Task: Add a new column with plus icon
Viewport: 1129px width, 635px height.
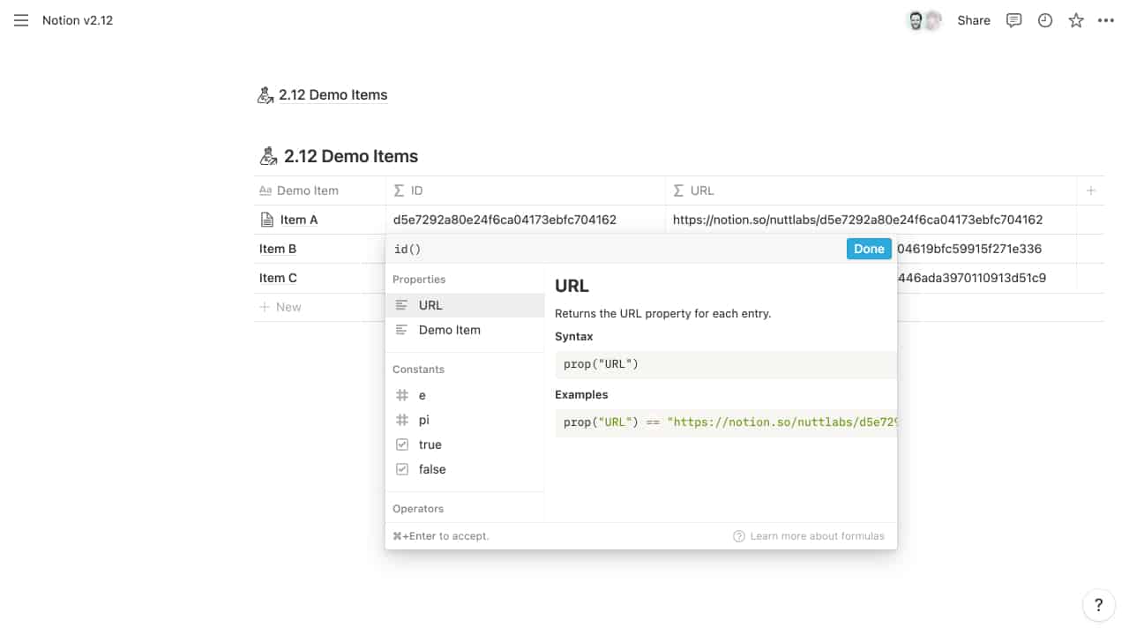Action: click(x=1091, y=190)
